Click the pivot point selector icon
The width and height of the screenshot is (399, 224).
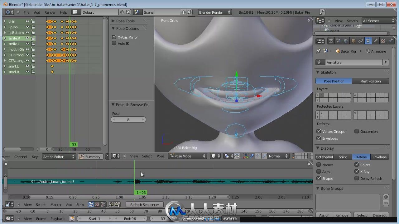point(228,156)
